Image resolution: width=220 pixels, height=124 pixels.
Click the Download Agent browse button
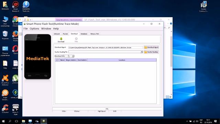pyautogui.click(x=151, y=48)
